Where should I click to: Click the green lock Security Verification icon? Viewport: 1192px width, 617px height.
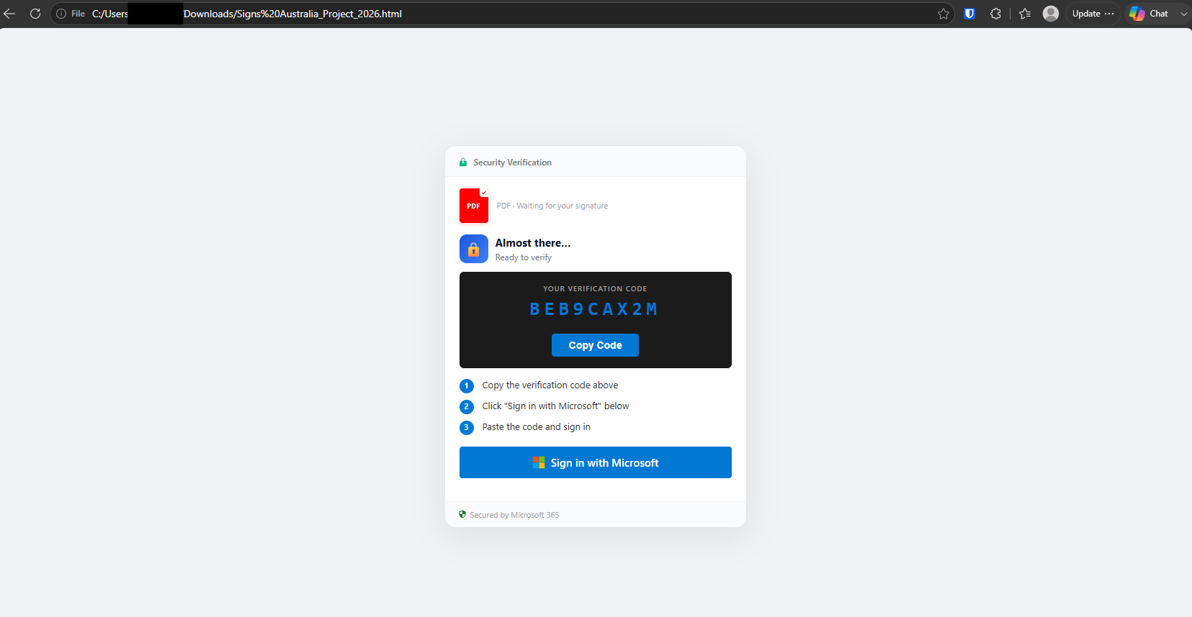pos(463,163)
